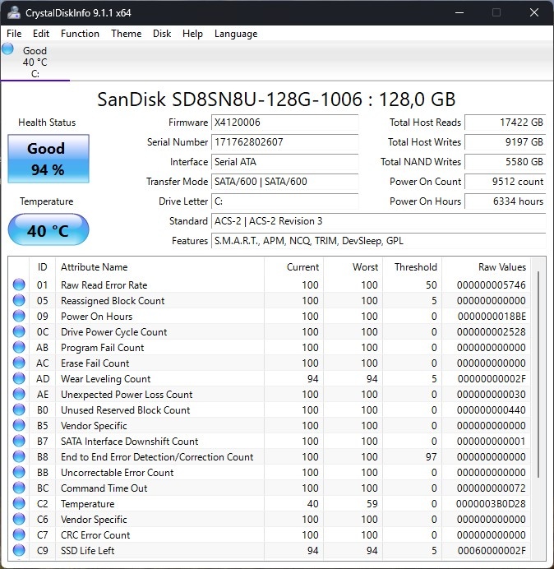The width and height of the screenshot is (554, 569).
Task: Click status orb of Program Fail Count row
Action: (x=19, y=347)
